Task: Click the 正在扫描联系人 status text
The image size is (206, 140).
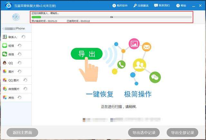Action: [x=45, y=13]
